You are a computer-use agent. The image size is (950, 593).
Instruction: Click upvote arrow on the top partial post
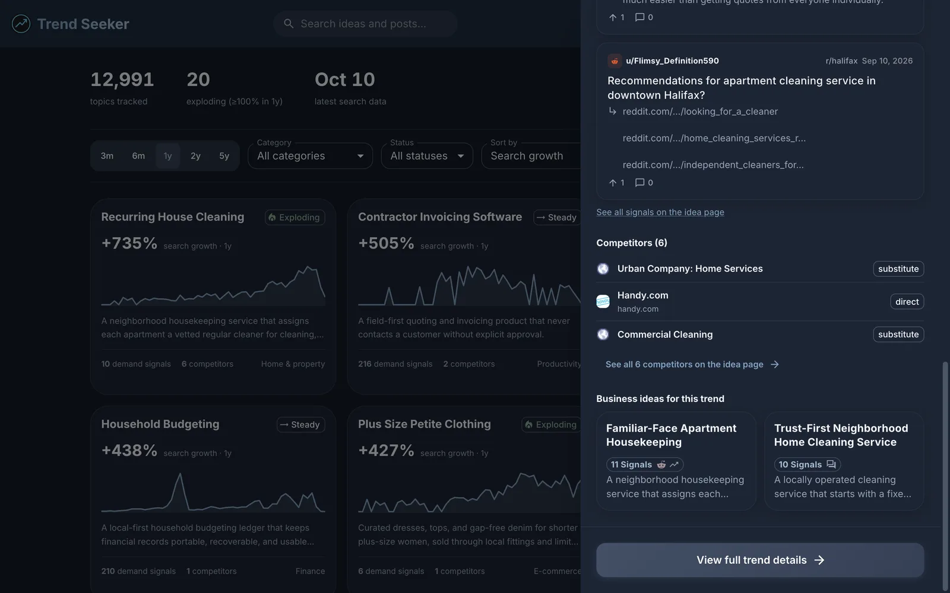(613, 17)
